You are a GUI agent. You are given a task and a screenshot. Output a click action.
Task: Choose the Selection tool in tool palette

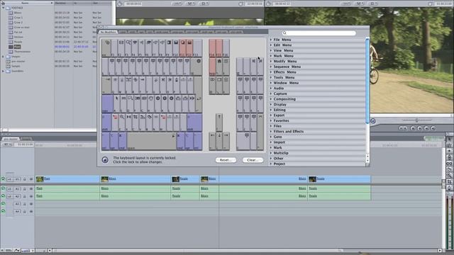(x=449, y=139)
